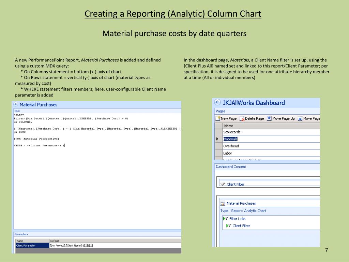The width and height of the screenshot is (349, 262).
Task: Click the Move Page Down arrow icon
Action: [300, 118]
